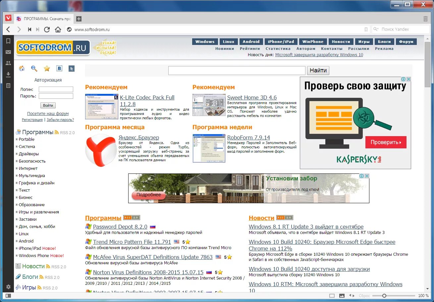
Task: Open the Twitter social icon
Action: tap(72, 68)
